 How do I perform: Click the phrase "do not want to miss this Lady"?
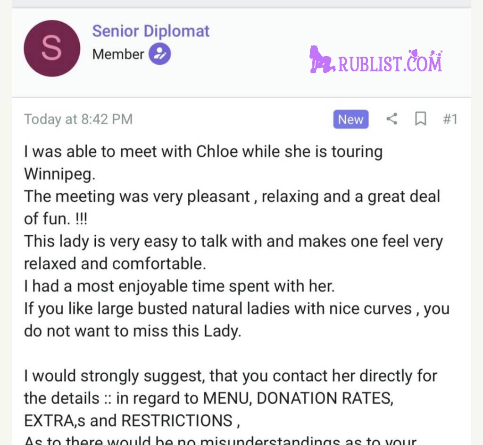(133, 331)
